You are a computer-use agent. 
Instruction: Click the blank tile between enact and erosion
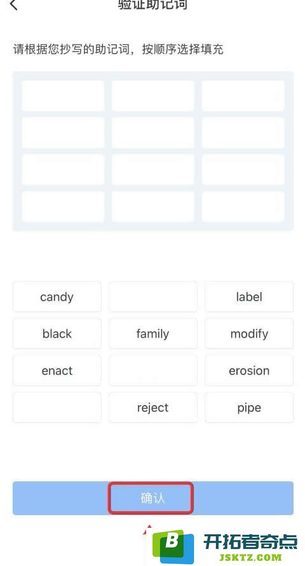point(153,371)
